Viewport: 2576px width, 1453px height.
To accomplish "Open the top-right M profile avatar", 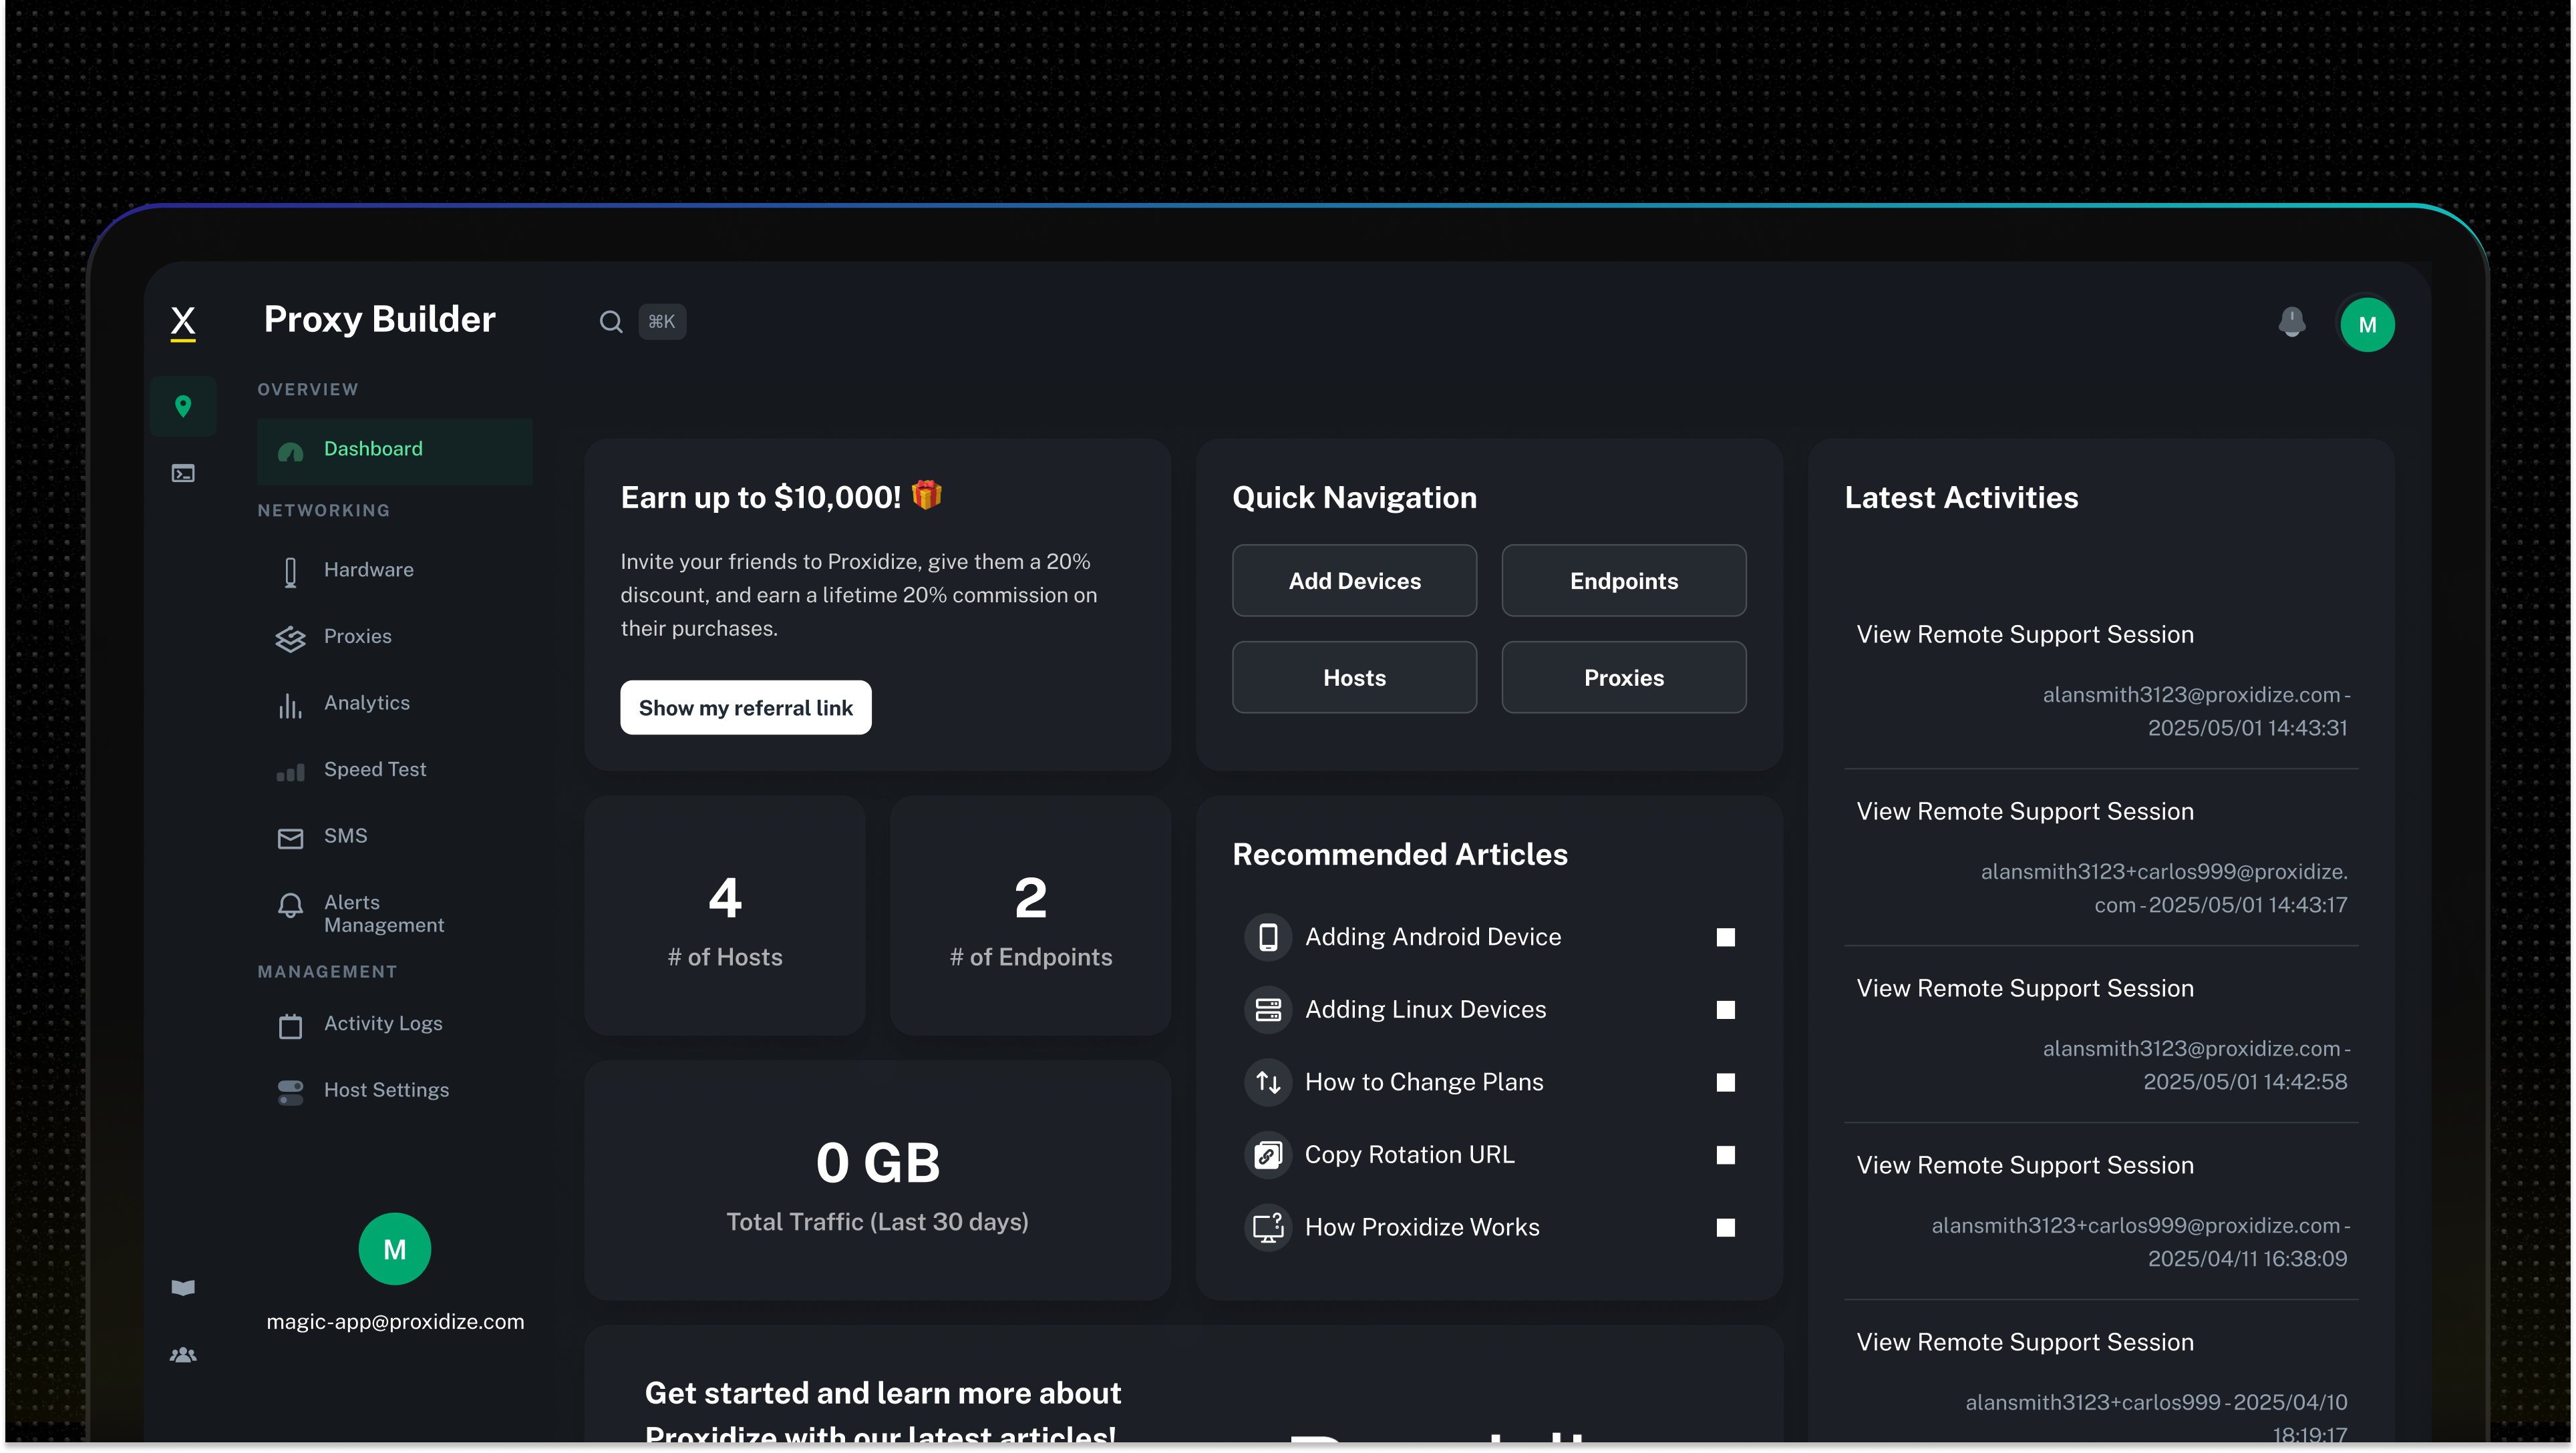I will click(2367, 325).
